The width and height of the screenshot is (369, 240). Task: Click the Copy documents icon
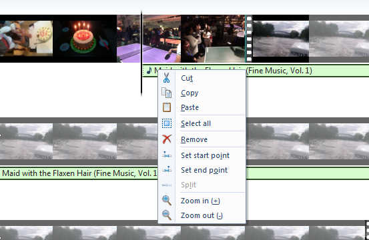(x=166, y=93)
